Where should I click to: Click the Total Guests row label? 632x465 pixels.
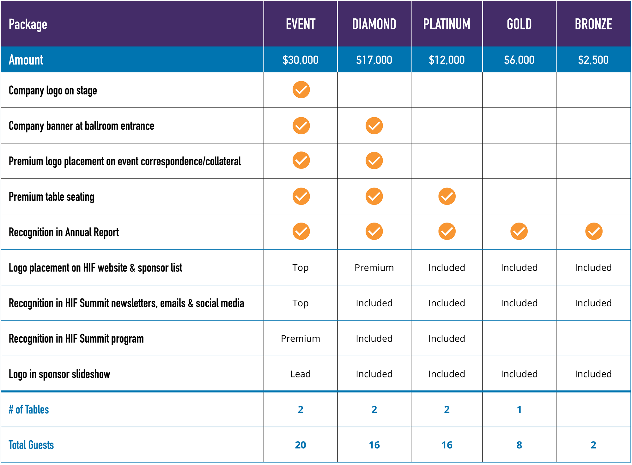(31, 445)
